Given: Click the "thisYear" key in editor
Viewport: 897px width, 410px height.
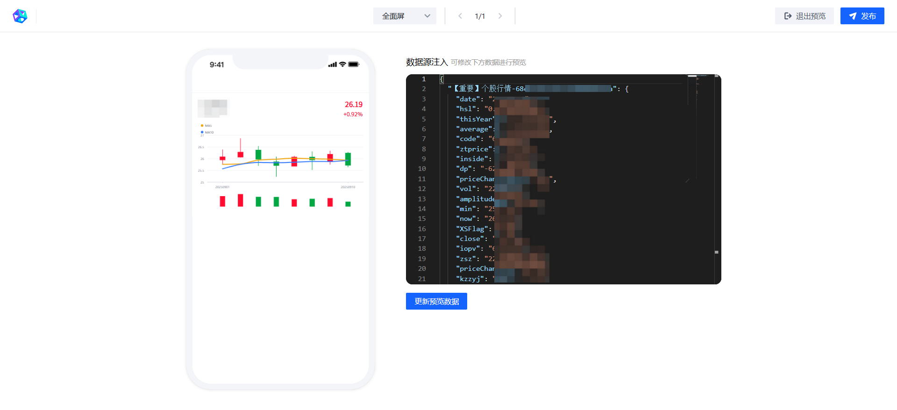Looking at the screenshot, I should pyautogui.click(x=475, y=119).
